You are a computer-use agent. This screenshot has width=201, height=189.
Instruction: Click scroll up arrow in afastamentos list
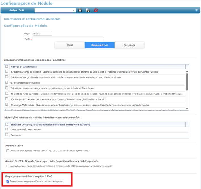tap(187, 71)
